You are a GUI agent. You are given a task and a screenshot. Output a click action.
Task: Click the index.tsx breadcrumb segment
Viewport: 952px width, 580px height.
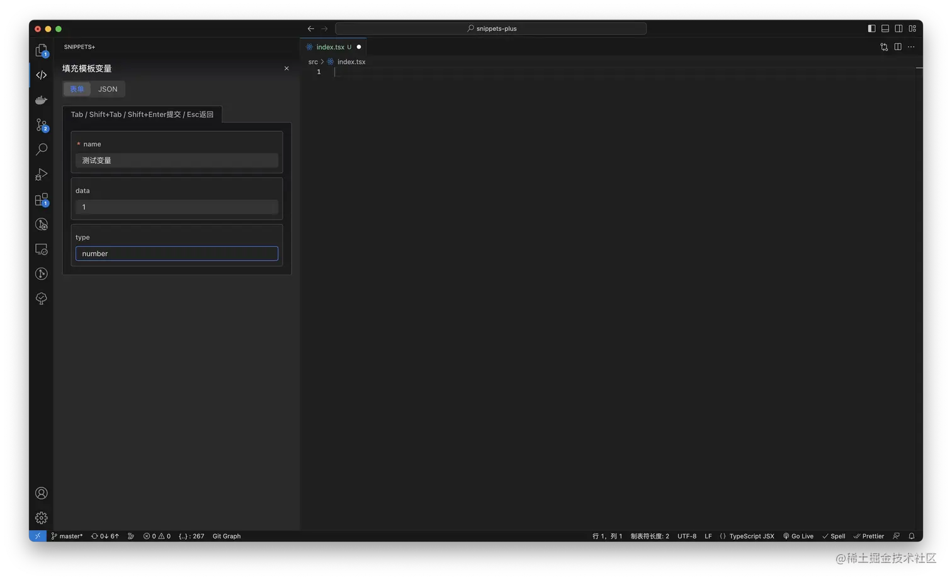[351, 62]
